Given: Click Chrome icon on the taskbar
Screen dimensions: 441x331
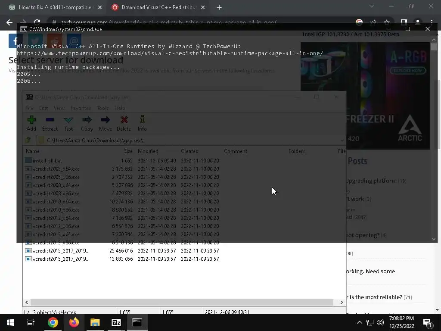Looking at the screenshot, I should [53, 322].
